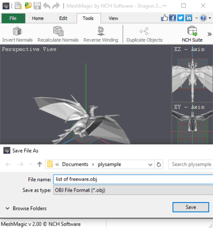Click the Save button

(x=191, y=207)
